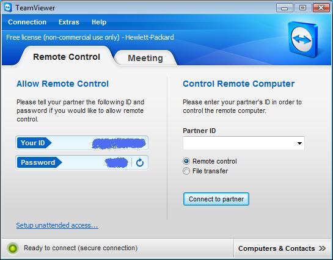
Task: Open the Connection menu
Action: [27, 22]
